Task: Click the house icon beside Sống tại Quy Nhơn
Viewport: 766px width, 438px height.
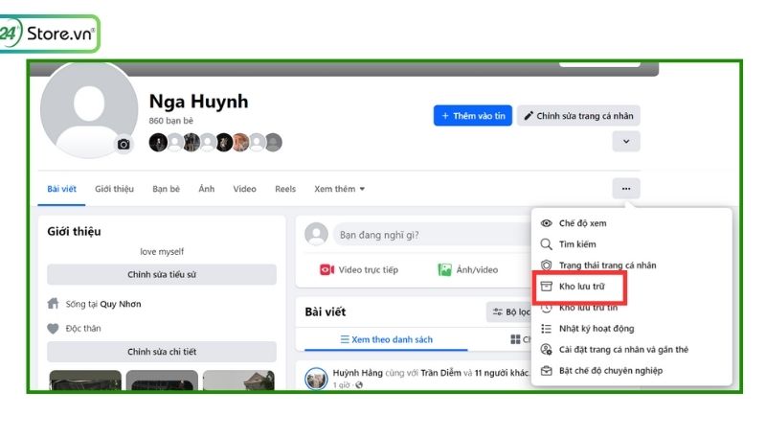Action: click(53, 304)
